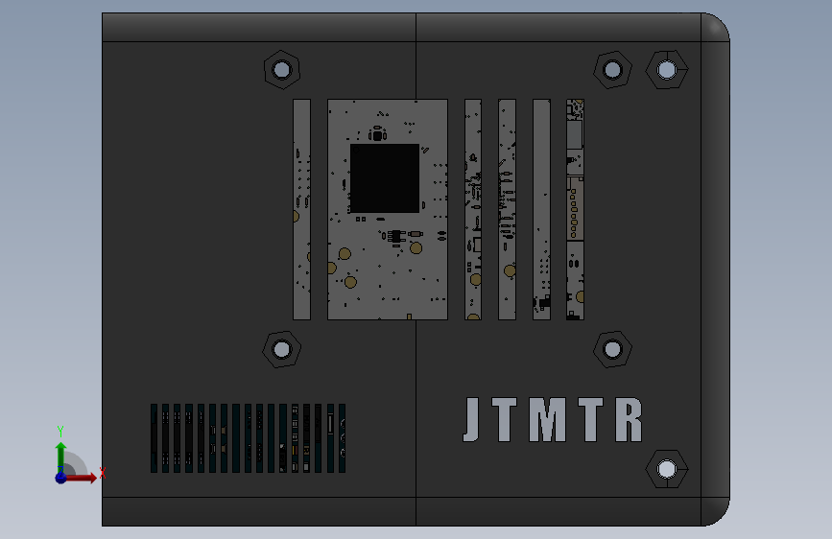
Task: Select the hex standoff below the letter R
Action: [667, 469]
